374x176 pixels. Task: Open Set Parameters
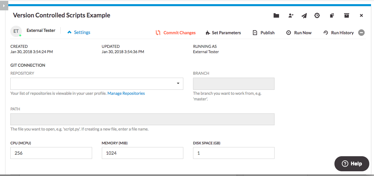click(x=223, y=33)
